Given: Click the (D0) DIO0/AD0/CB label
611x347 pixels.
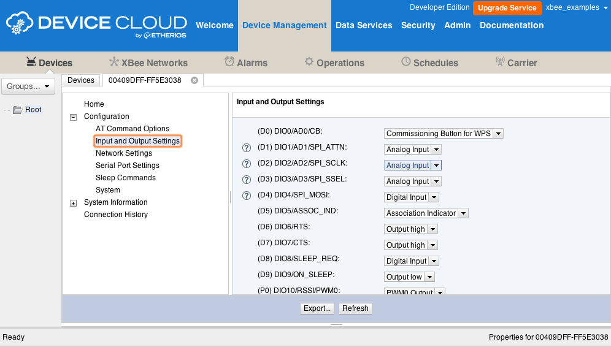Looking at the screenshot, I should click(x=290, y=131).
